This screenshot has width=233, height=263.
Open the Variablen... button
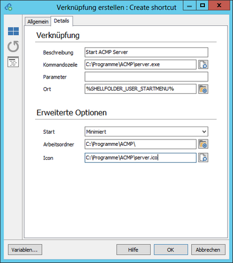[x=25, y=250]
